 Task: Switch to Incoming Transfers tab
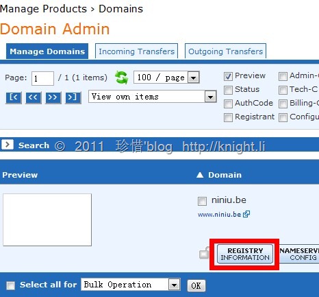(x=136, y=51)
